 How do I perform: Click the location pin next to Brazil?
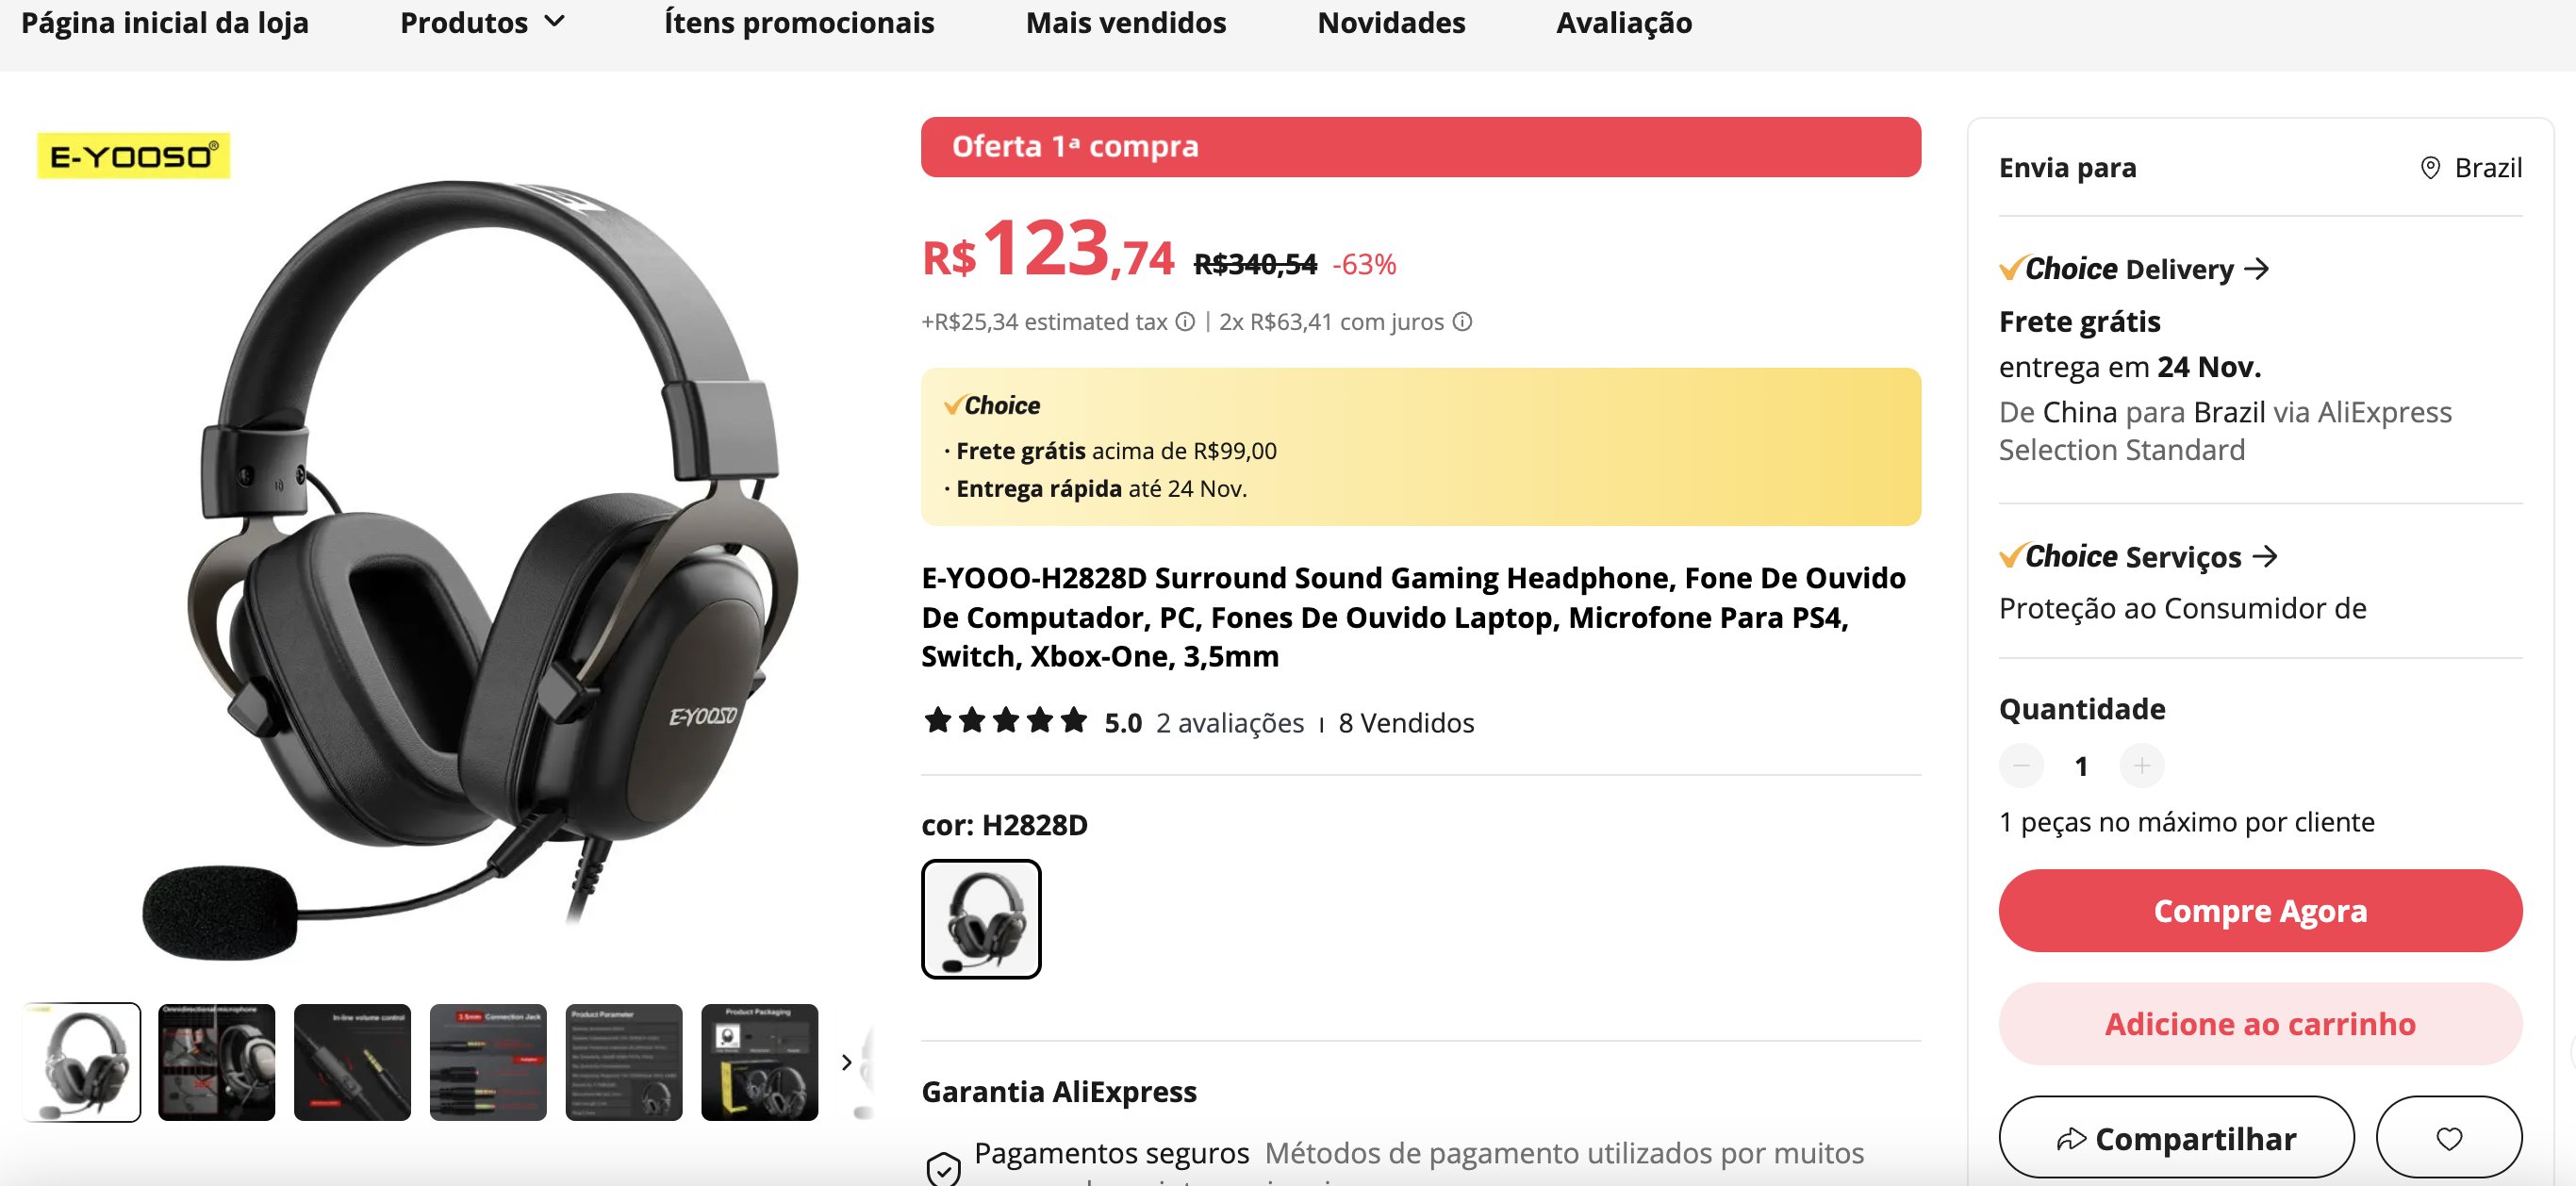click(2430, 168)
